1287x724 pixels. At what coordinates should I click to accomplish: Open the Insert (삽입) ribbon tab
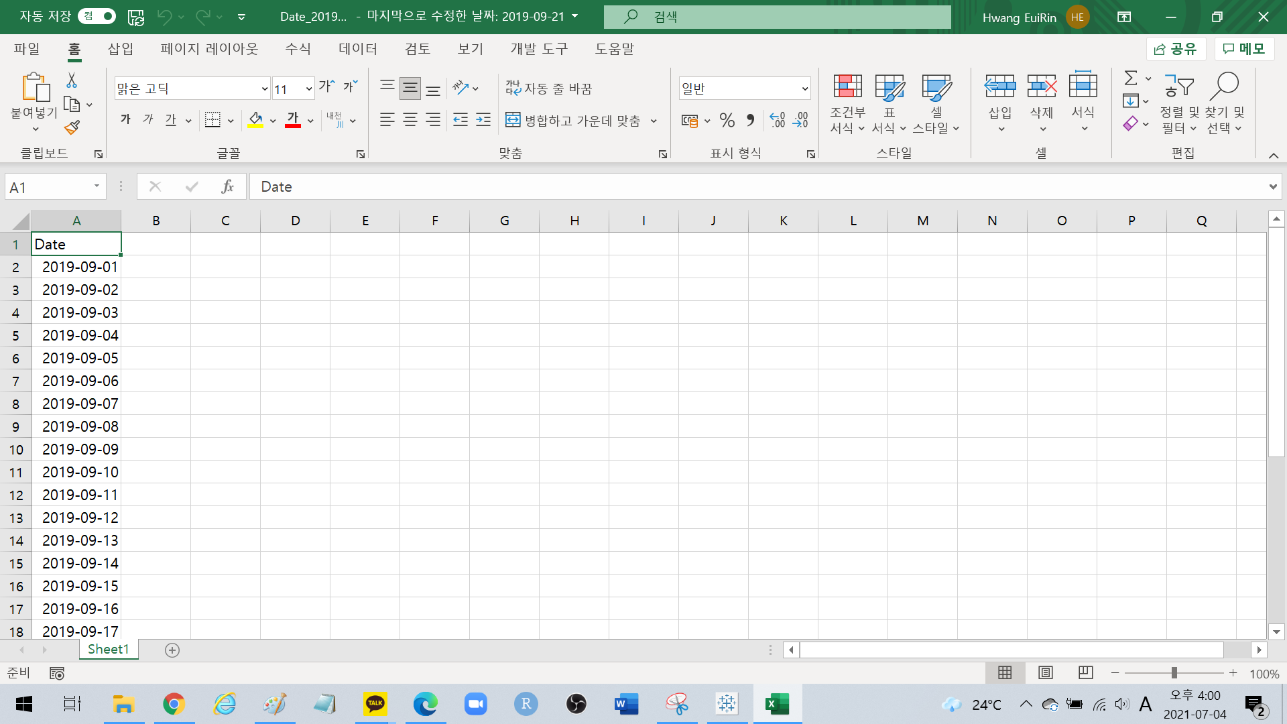121,49
